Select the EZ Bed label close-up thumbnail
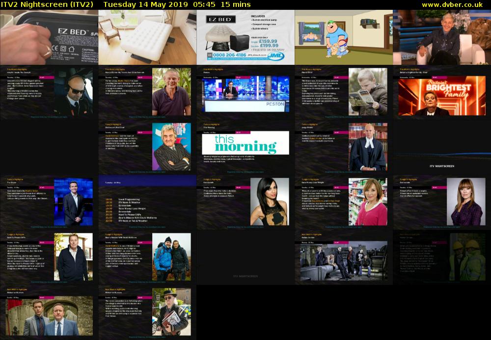This screenshot has width=491, height=340. click(49, 37)
